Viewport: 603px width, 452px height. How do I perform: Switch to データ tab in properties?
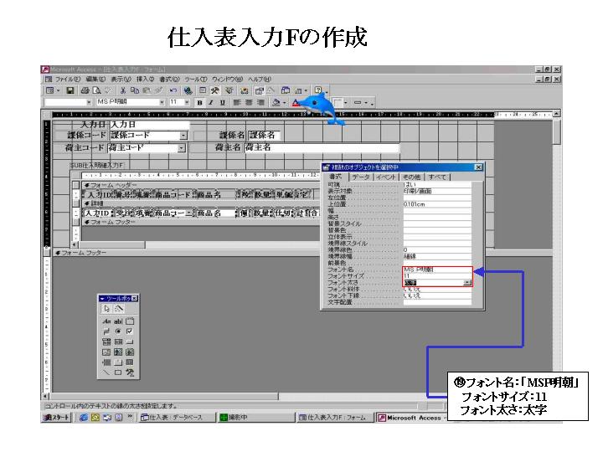[361, 177]
